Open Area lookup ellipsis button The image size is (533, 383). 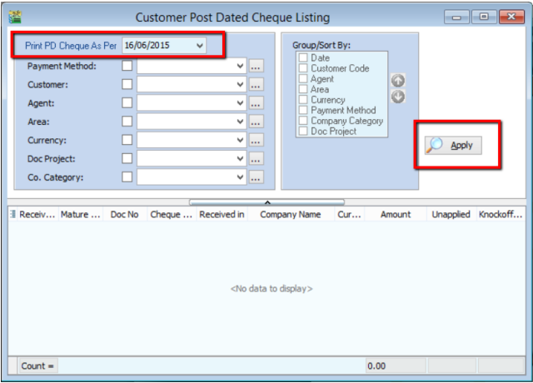pyautogui.click(x=257, y=122)
